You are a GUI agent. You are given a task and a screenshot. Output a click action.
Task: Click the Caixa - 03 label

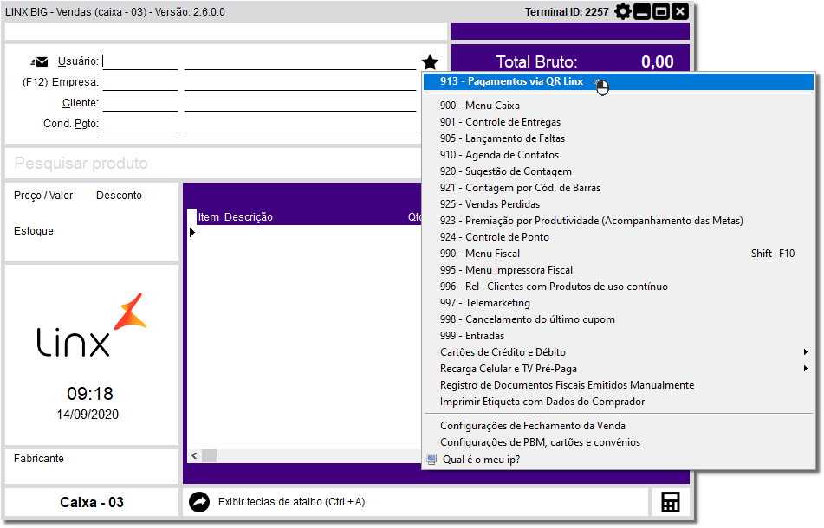coord(92,502)
